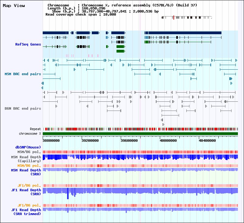Click the chromosome X track label
This screenshot has width=244, height=223.
[30, 134]
